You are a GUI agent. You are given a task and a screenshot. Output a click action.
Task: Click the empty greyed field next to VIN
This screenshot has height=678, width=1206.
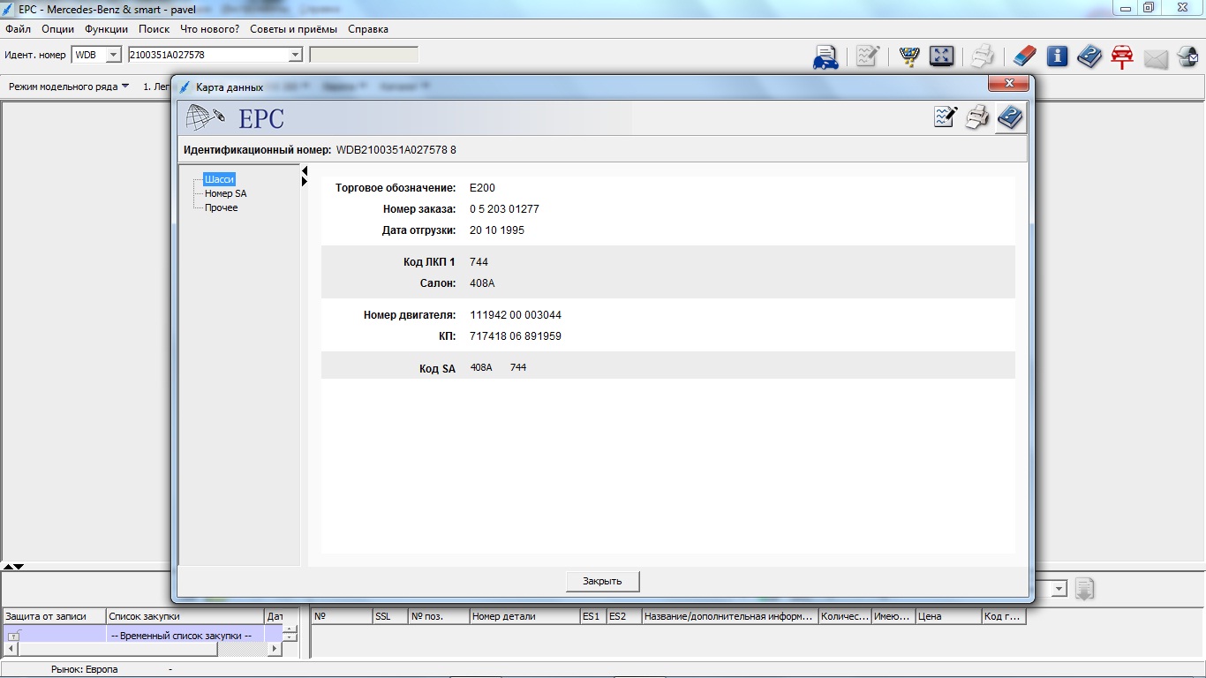tap(364, 55)
